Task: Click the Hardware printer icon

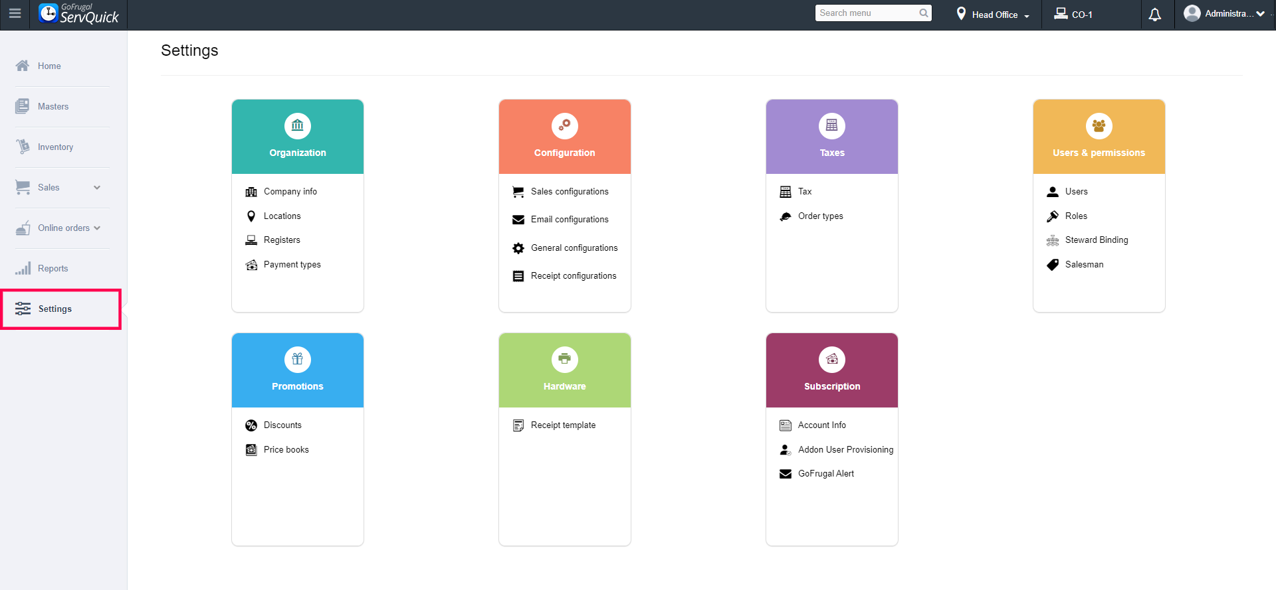Action: point(565,359)
